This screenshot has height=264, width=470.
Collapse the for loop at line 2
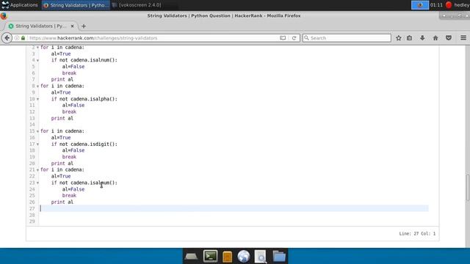pos(37,48)
